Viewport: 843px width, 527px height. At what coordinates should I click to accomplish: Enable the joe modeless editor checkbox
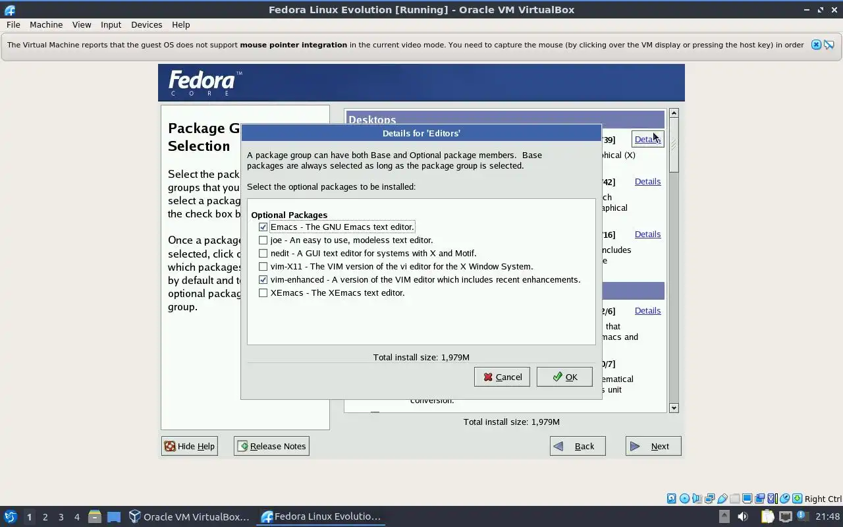pos(263,240)
